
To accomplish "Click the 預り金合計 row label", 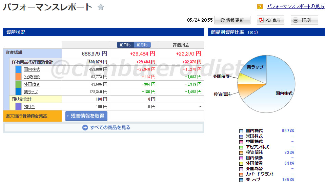I will pos(22,99).
